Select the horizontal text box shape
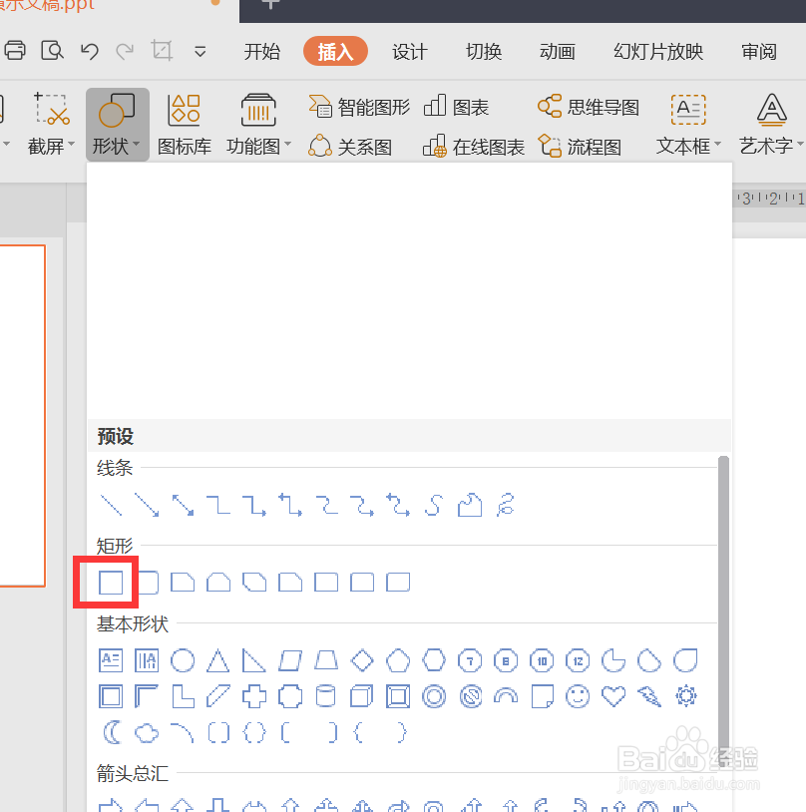Screen dimensions: 806x812 [111, 660]
